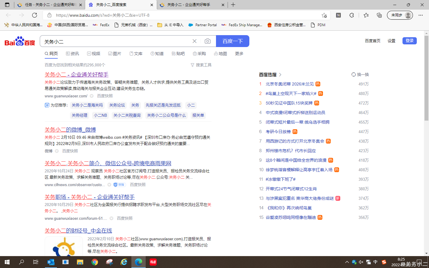Open Outlook from the taskbar
Screen dimensions: 429x268
51,262
